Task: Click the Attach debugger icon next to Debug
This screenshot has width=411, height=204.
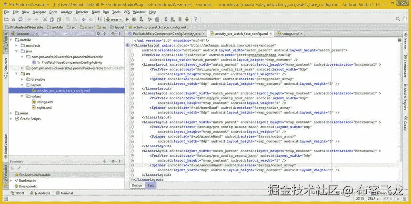Action: coord(141,20)
